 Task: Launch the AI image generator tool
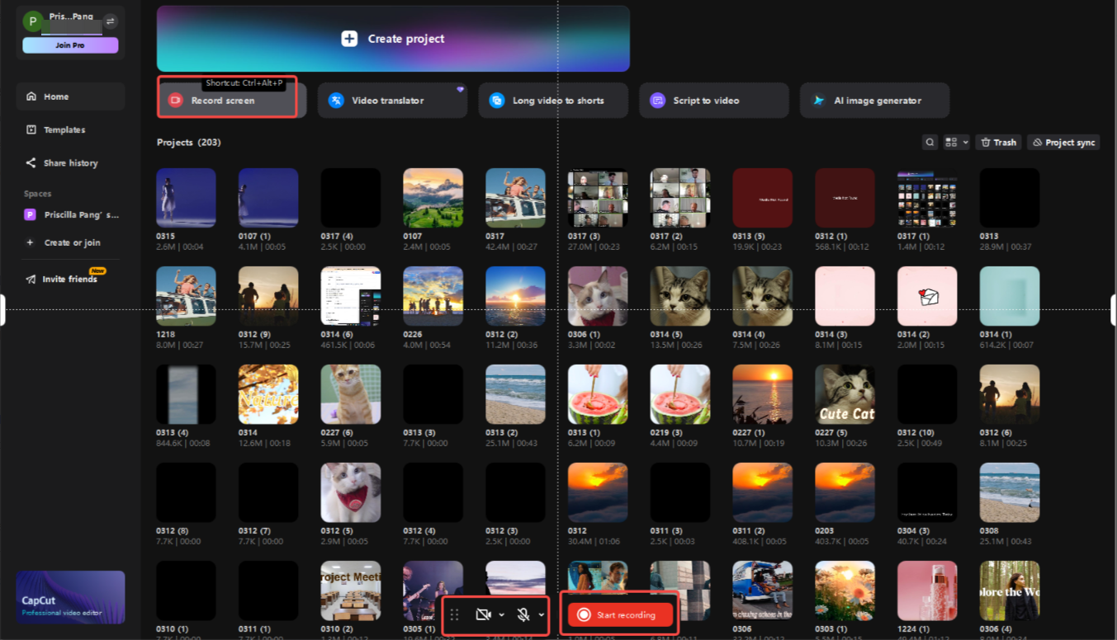(x=874, y=101)
